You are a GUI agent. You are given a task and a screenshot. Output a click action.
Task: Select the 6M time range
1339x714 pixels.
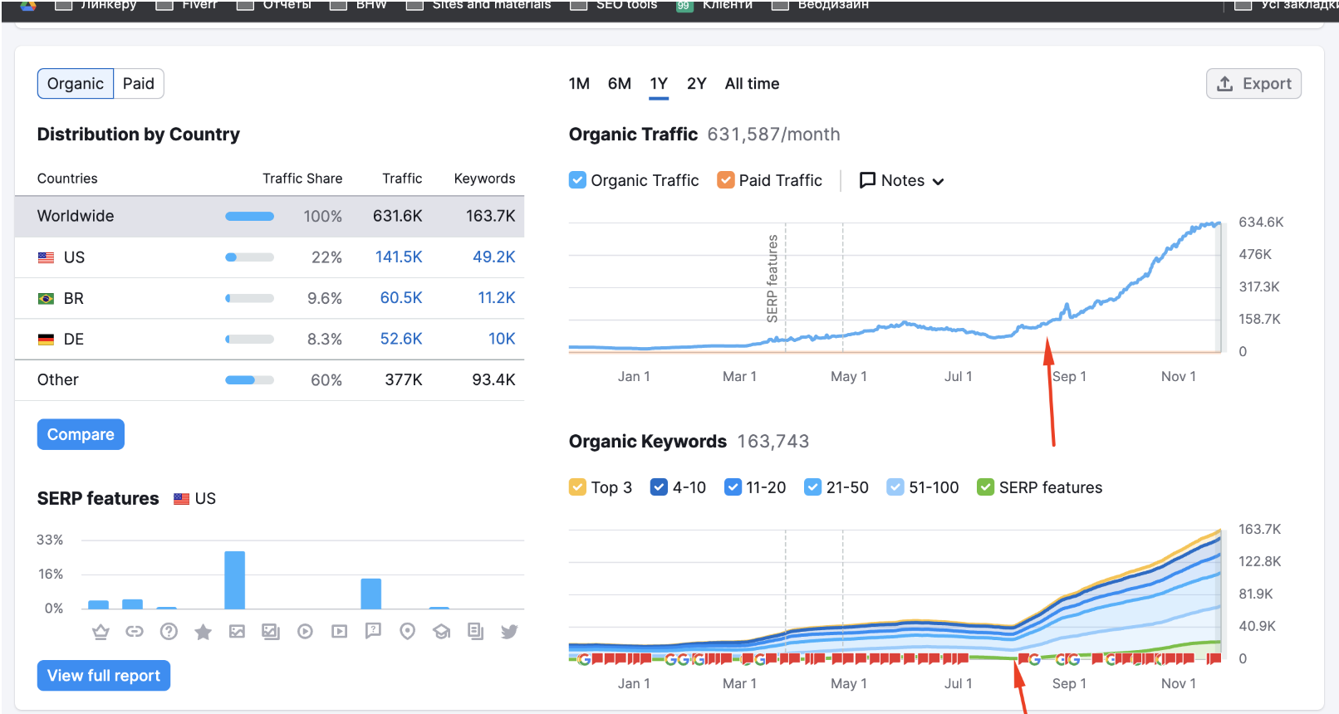click(x=619, y=84)
